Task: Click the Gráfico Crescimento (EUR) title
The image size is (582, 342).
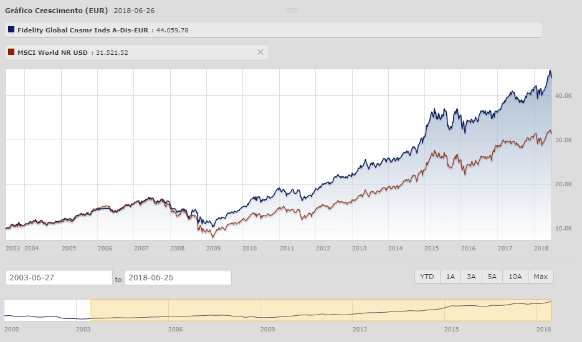Action: [x=56, y=11]
